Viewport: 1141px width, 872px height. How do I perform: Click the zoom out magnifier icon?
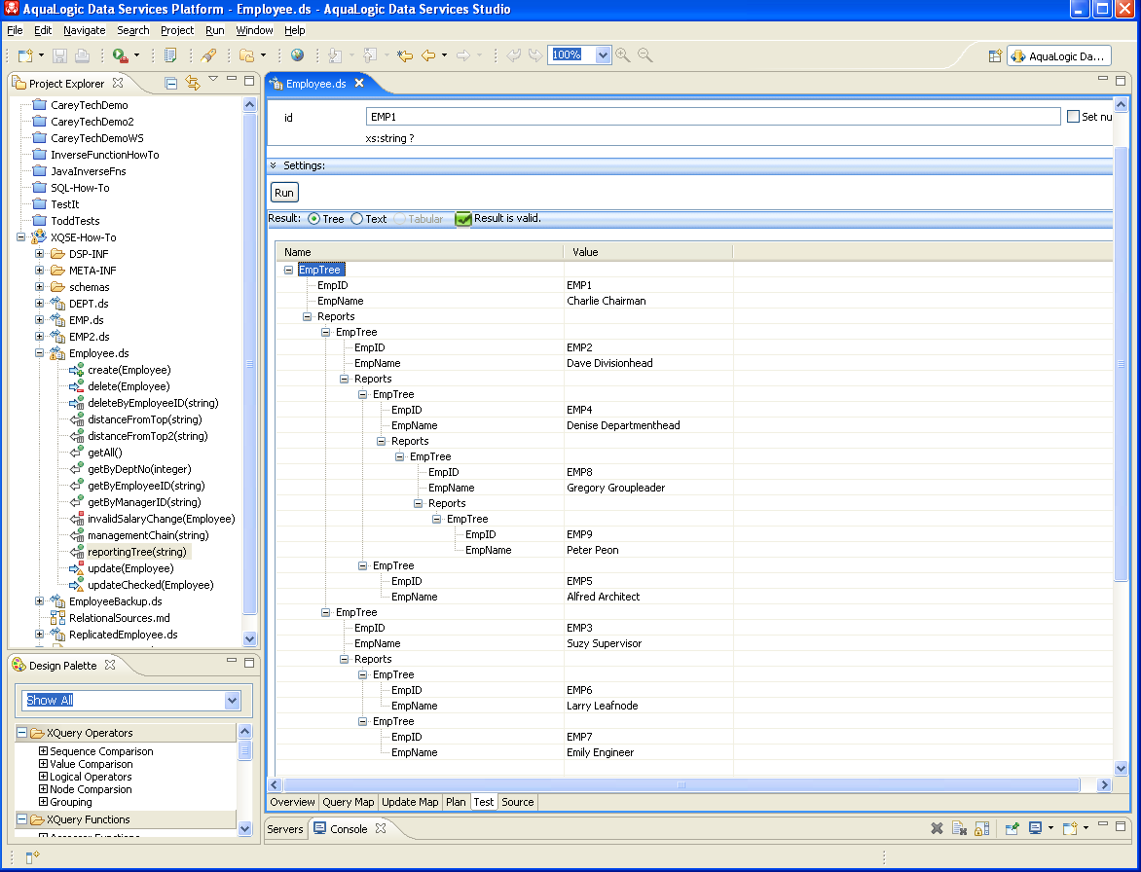644,55
